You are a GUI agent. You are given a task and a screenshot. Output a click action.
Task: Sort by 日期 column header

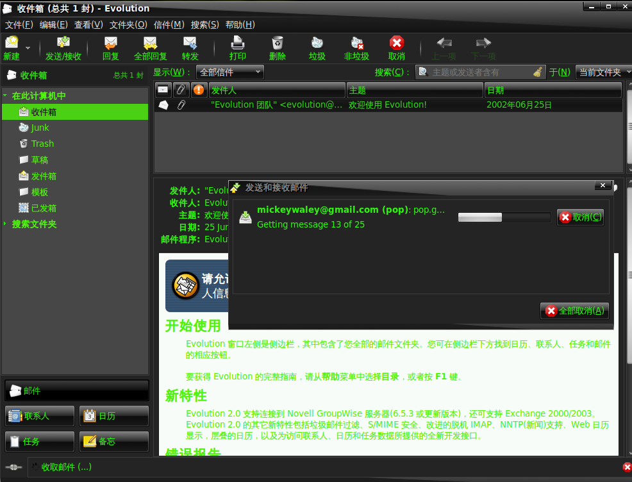pyautogui.click(x=553, y=90)
